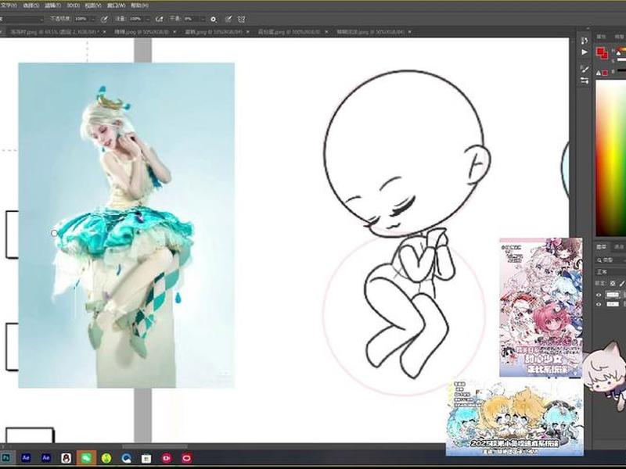Open the first After Effects taskbar icon
The image size is (626, 469).
tap(26, 458)
